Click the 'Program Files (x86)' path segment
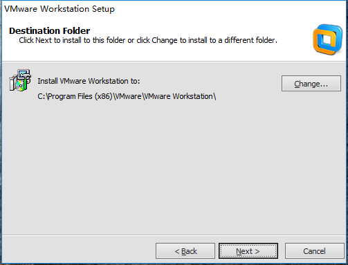The width and height of the screenshot is (348, 265). [x=80, y=96]
